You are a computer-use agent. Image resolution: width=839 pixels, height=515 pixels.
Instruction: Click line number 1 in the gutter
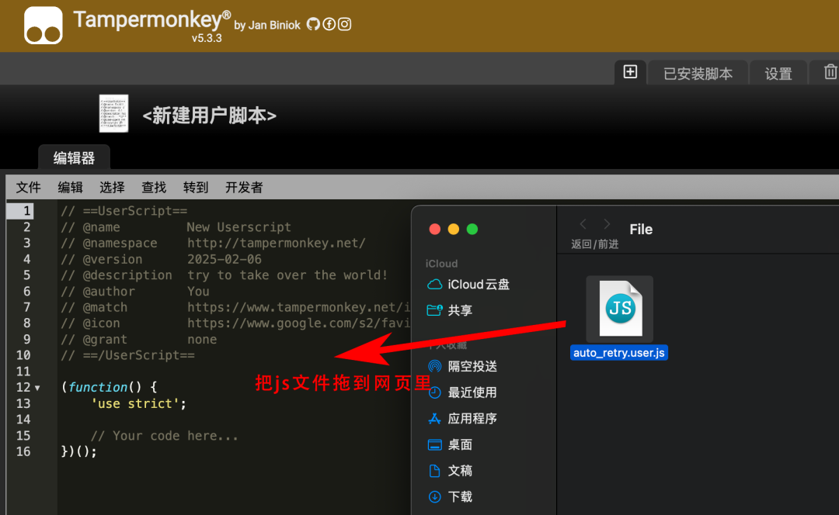(26, 210)
